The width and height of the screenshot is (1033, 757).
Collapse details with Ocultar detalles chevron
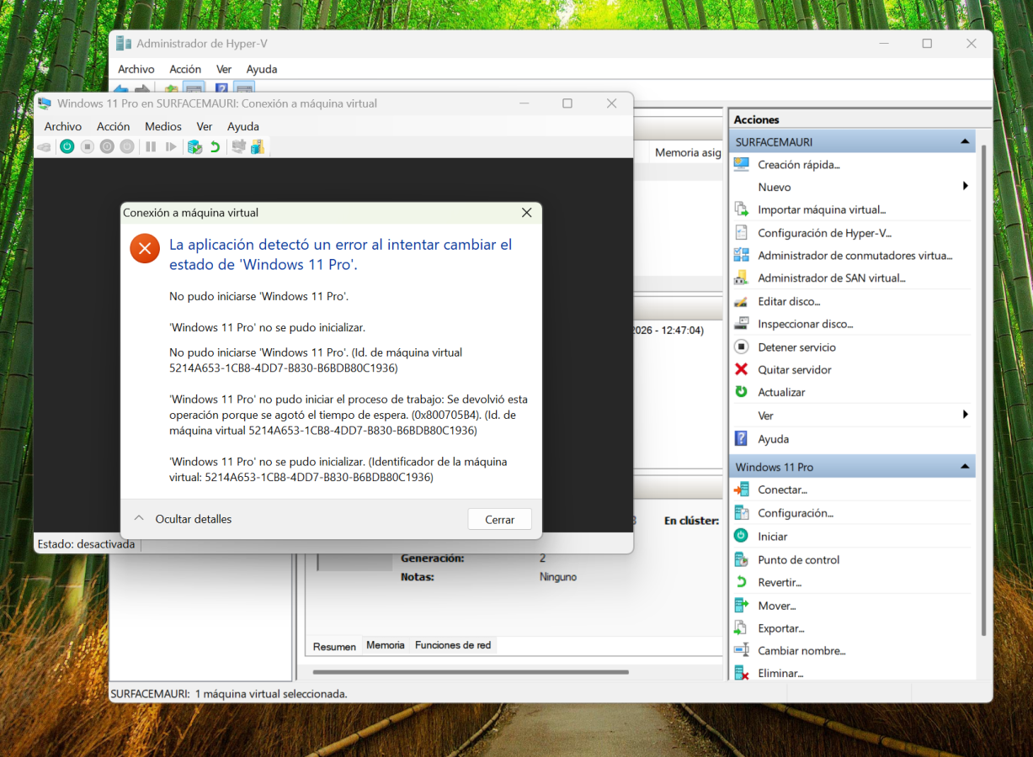(140, 519)
